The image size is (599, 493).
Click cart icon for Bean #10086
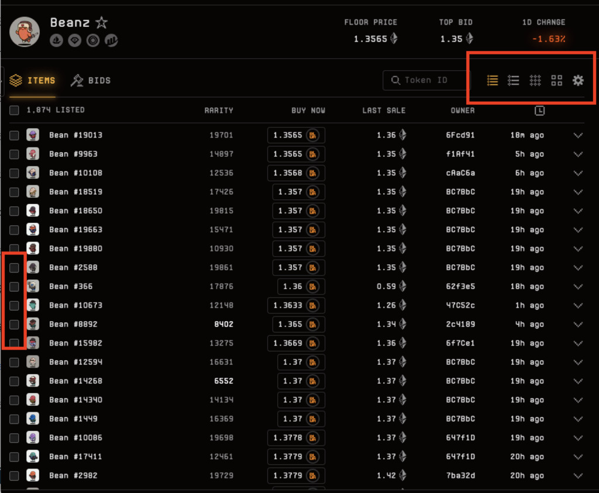click(312, 437)
